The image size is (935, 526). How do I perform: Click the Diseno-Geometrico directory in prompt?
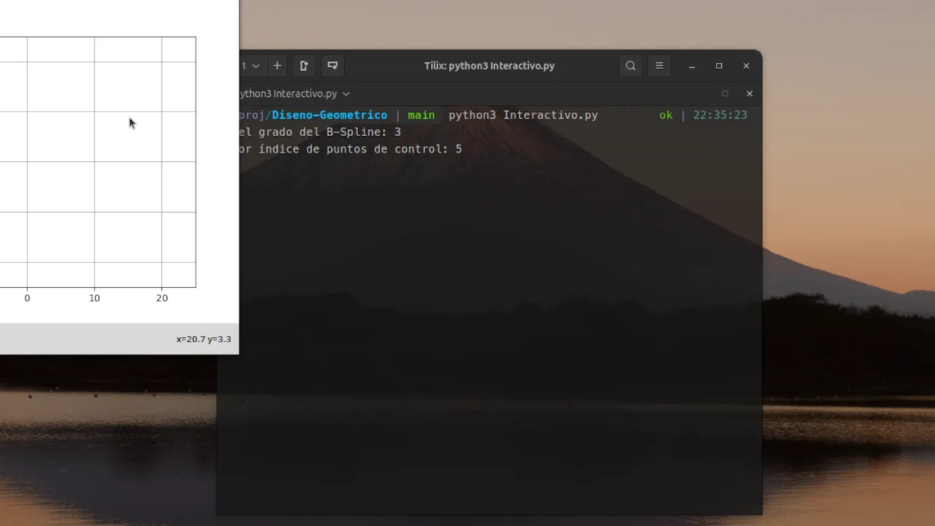pyautogui.click(x=329, y=115)
